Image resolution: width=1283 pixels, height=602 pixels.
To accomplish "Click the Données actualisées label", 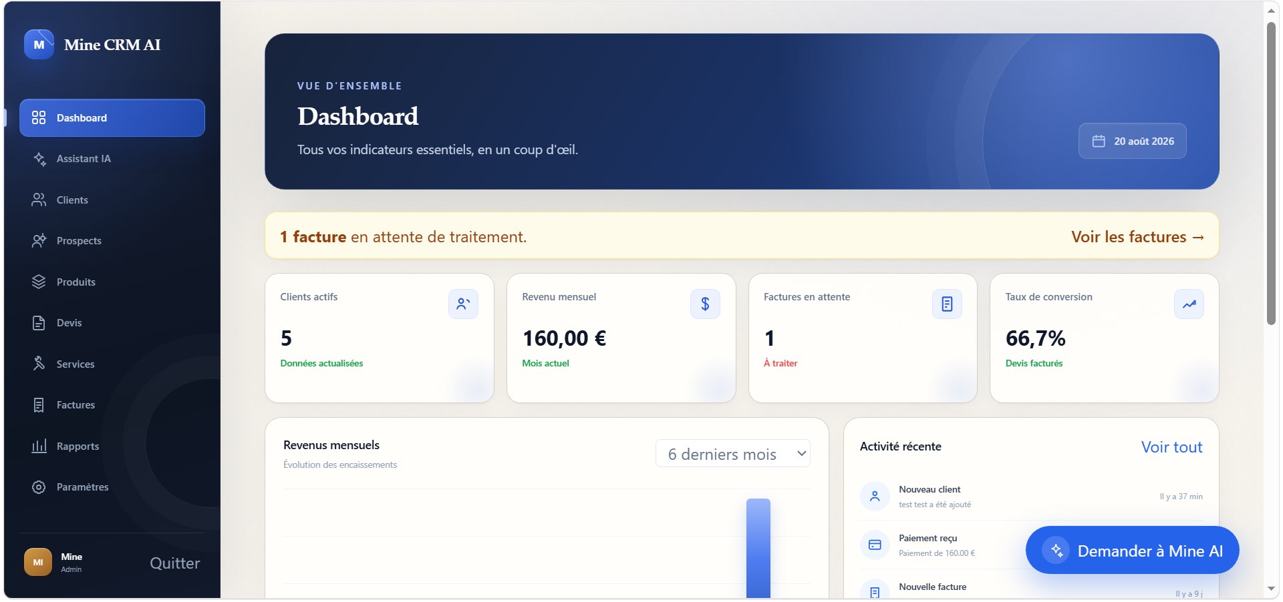I will point(321,364).
